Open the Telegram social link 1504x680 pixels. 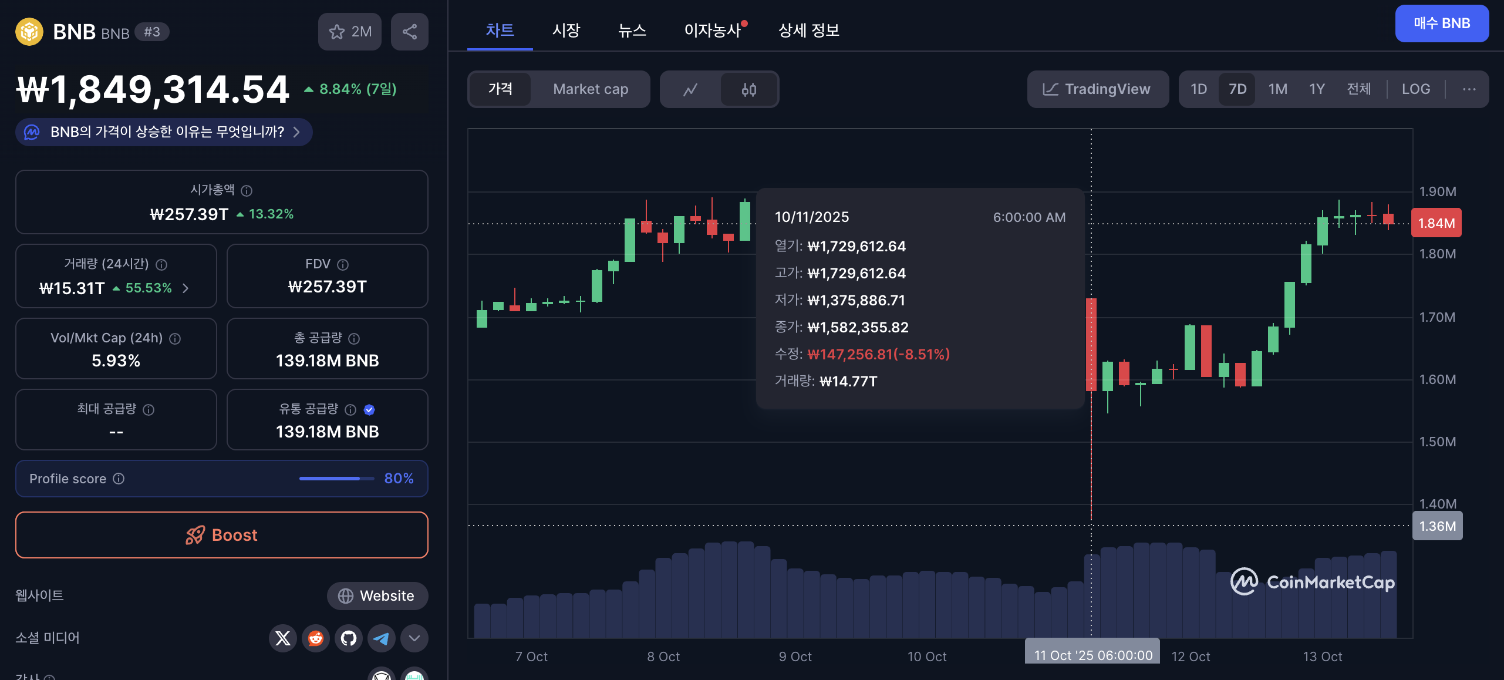[382, 638]
